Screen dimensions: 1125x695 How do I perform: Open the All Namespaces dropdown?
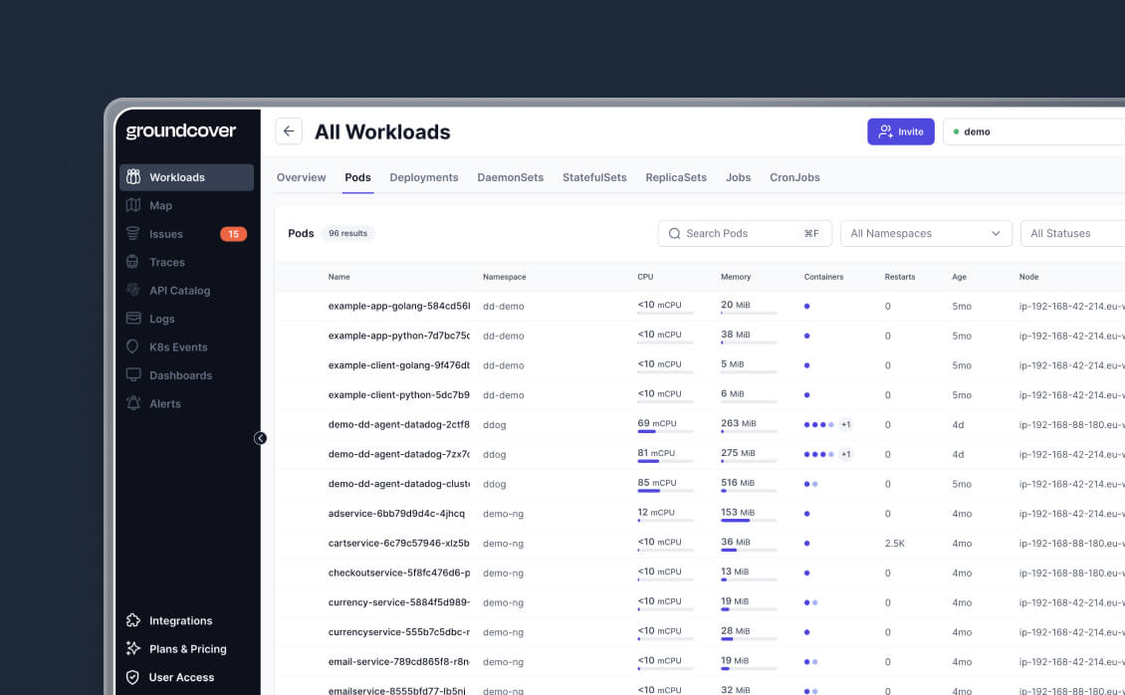pyautogui.click(x=925, y=233)
